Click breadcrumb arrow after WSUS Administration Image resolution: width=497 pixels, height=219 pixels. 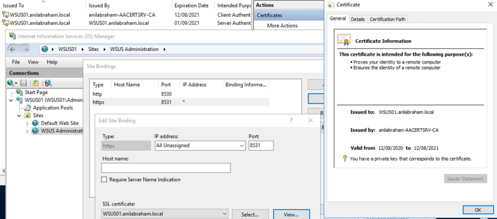pyautogui.click(x=164, y=49)
